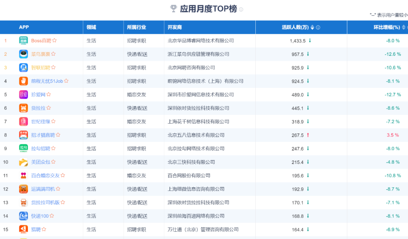The width and height of the screenshot is (408, 239).
Task: Click the 快递100 app icon
Action: 23,216
